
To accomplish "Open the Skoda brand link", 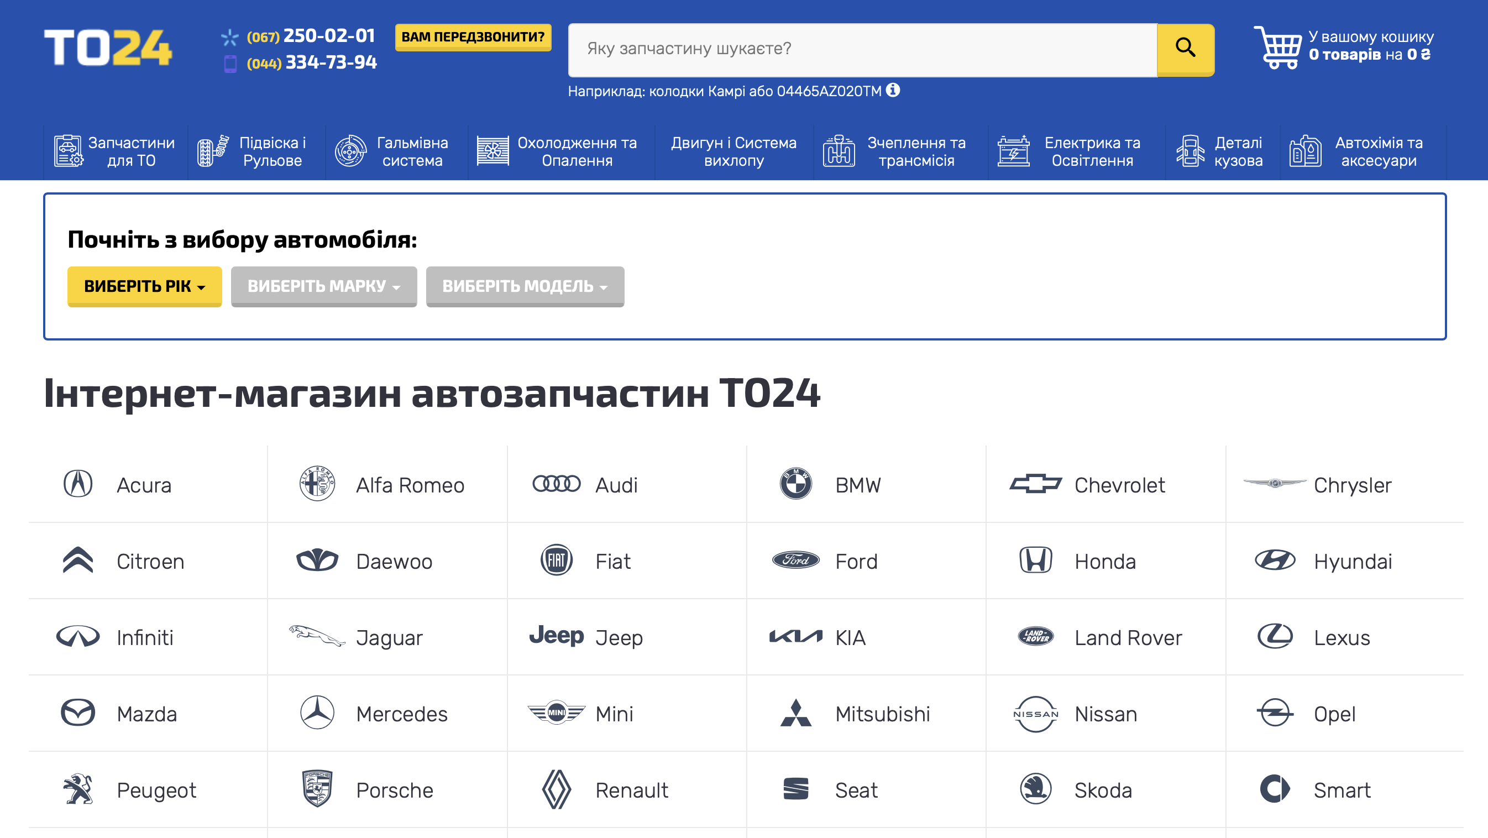I will [x=1103, y=789].
